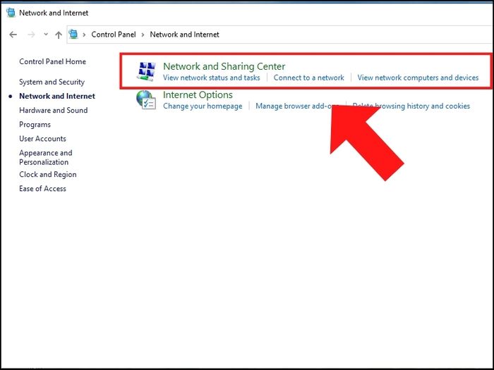
Task: Open Clock and Region category
Action: [48, 174]
